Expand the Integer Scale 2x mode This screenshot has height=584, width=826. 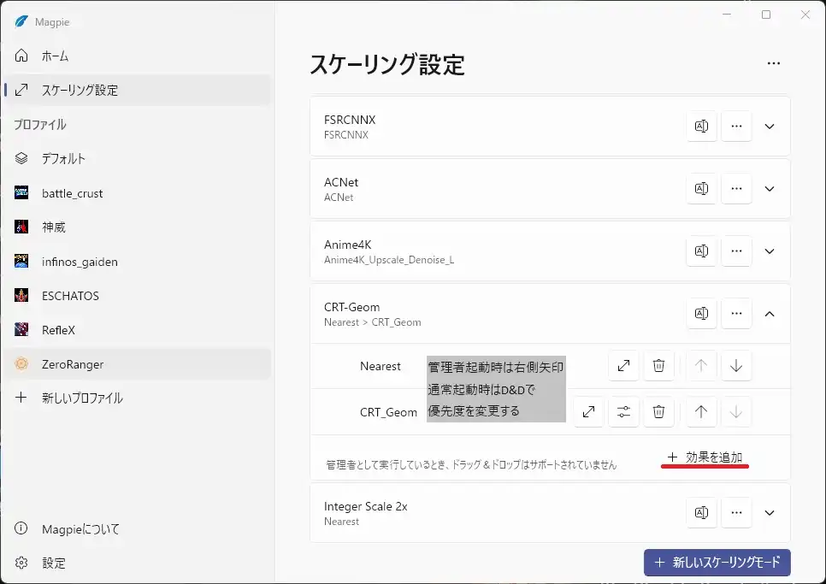769,513
